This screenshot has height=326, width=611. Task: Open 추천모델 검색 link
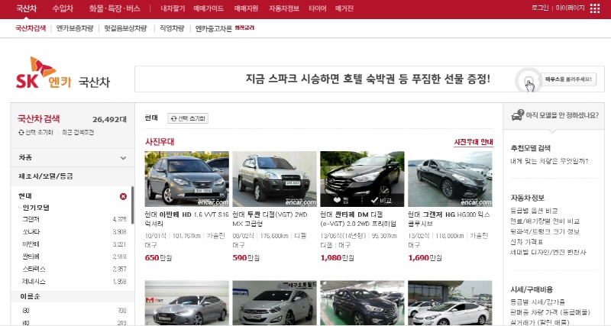(x=530, y=148)
